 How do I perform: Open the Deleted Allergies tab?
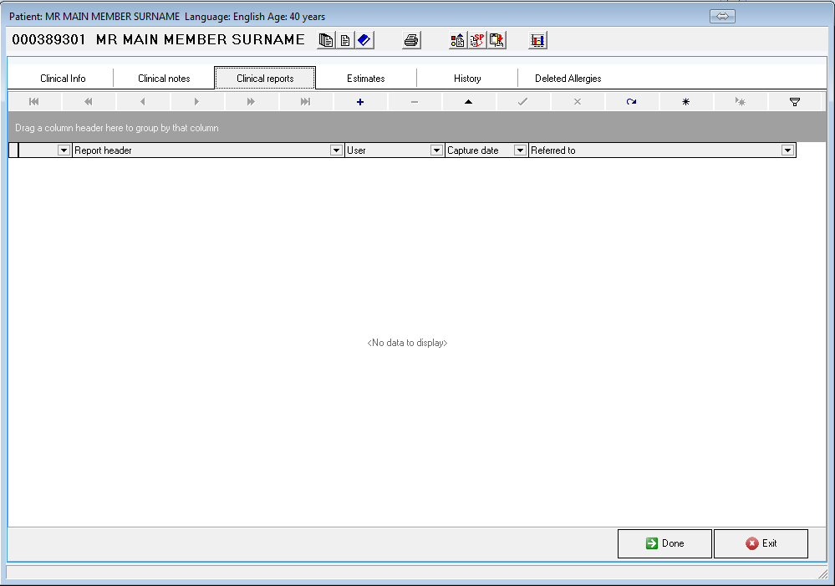(x=568, y=79)
